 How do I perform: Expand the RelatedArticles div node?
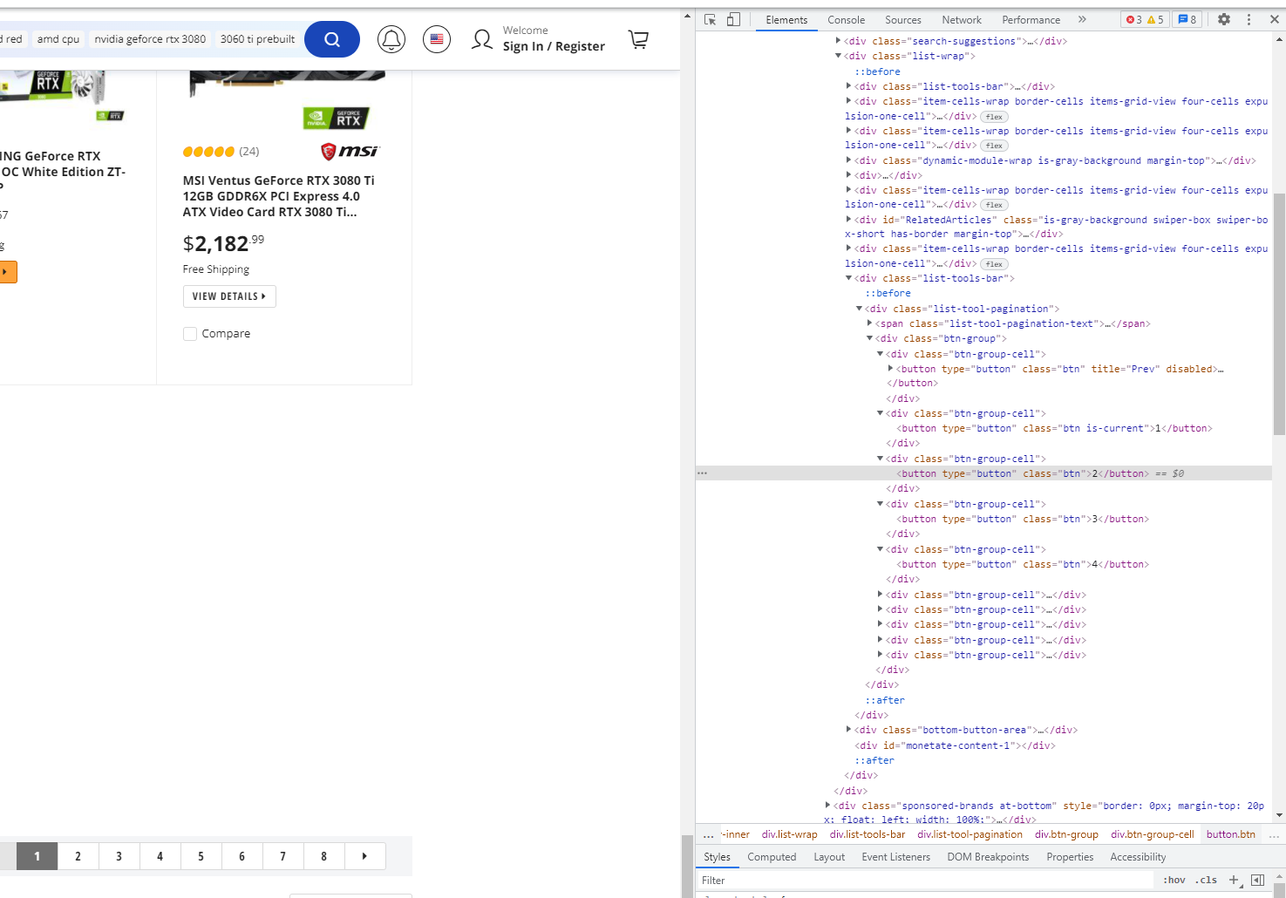[x=848, y=220]
